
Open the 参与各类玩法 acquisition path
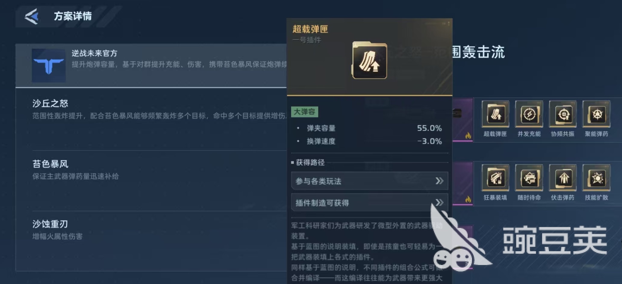(x=370, y=181)
